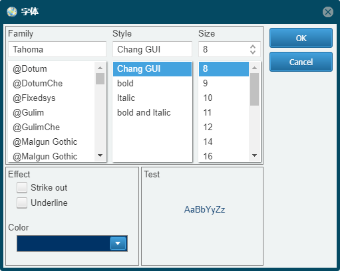Click Family list scroll down arrow
340x271 pixels.
100,155
